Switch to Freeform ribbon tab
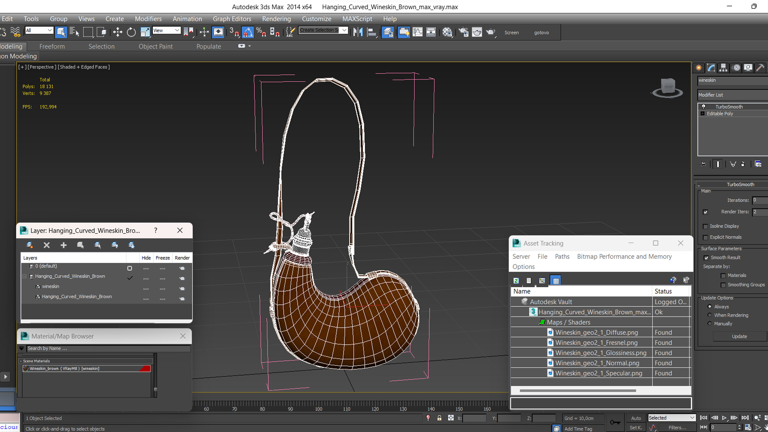The image size is (768, 432). [x=52, y=46]
